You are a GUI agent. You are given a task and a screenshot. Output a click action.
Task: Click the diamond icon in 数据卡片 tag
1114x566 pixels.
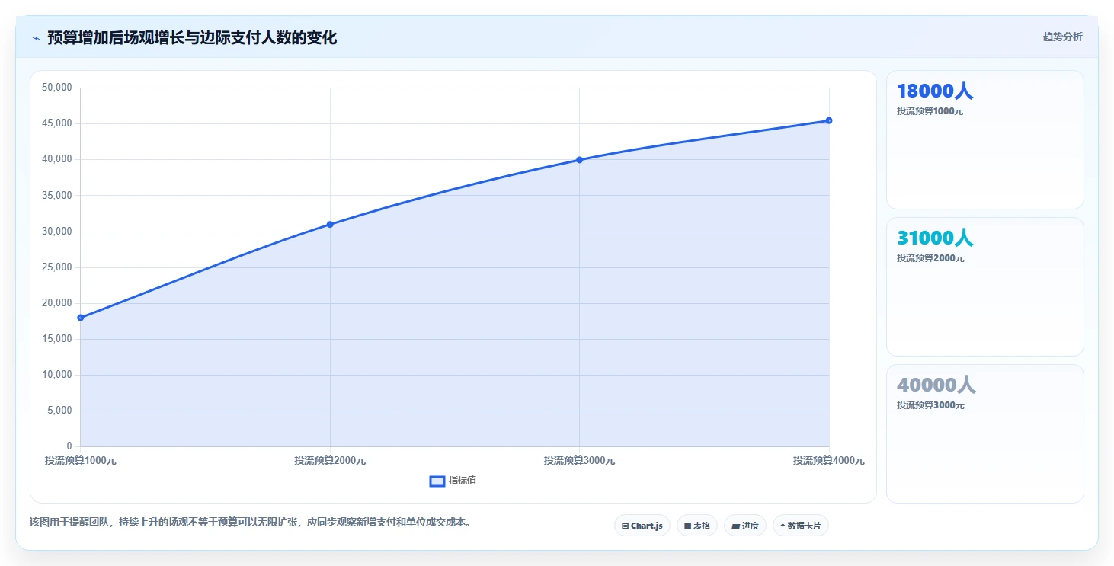pyautogui.click(x=783, y=526)
